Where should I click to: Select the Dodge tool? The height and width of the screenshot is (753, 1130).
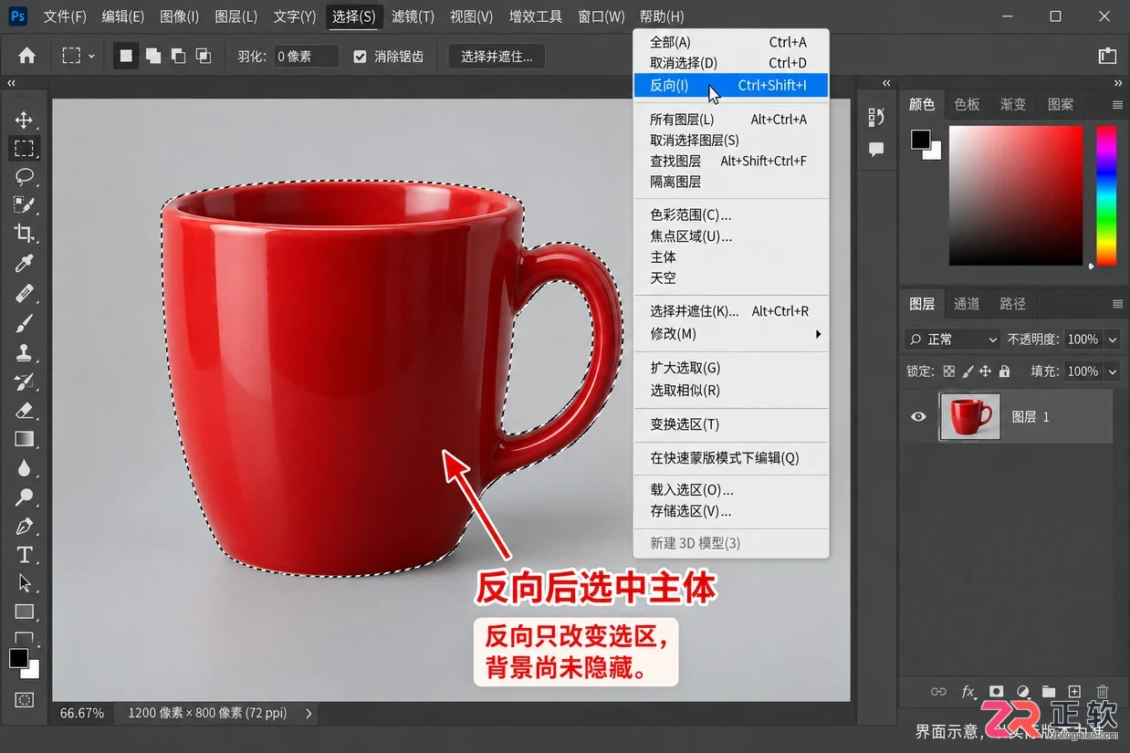click(25, 497)
